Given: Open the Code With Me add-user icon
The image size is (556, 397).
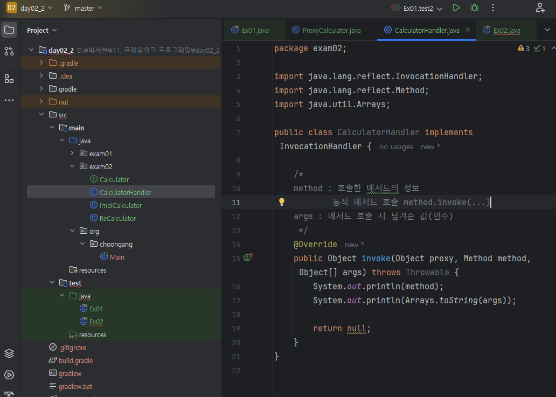Looking at the screenshot, I should tap(540, 8).
